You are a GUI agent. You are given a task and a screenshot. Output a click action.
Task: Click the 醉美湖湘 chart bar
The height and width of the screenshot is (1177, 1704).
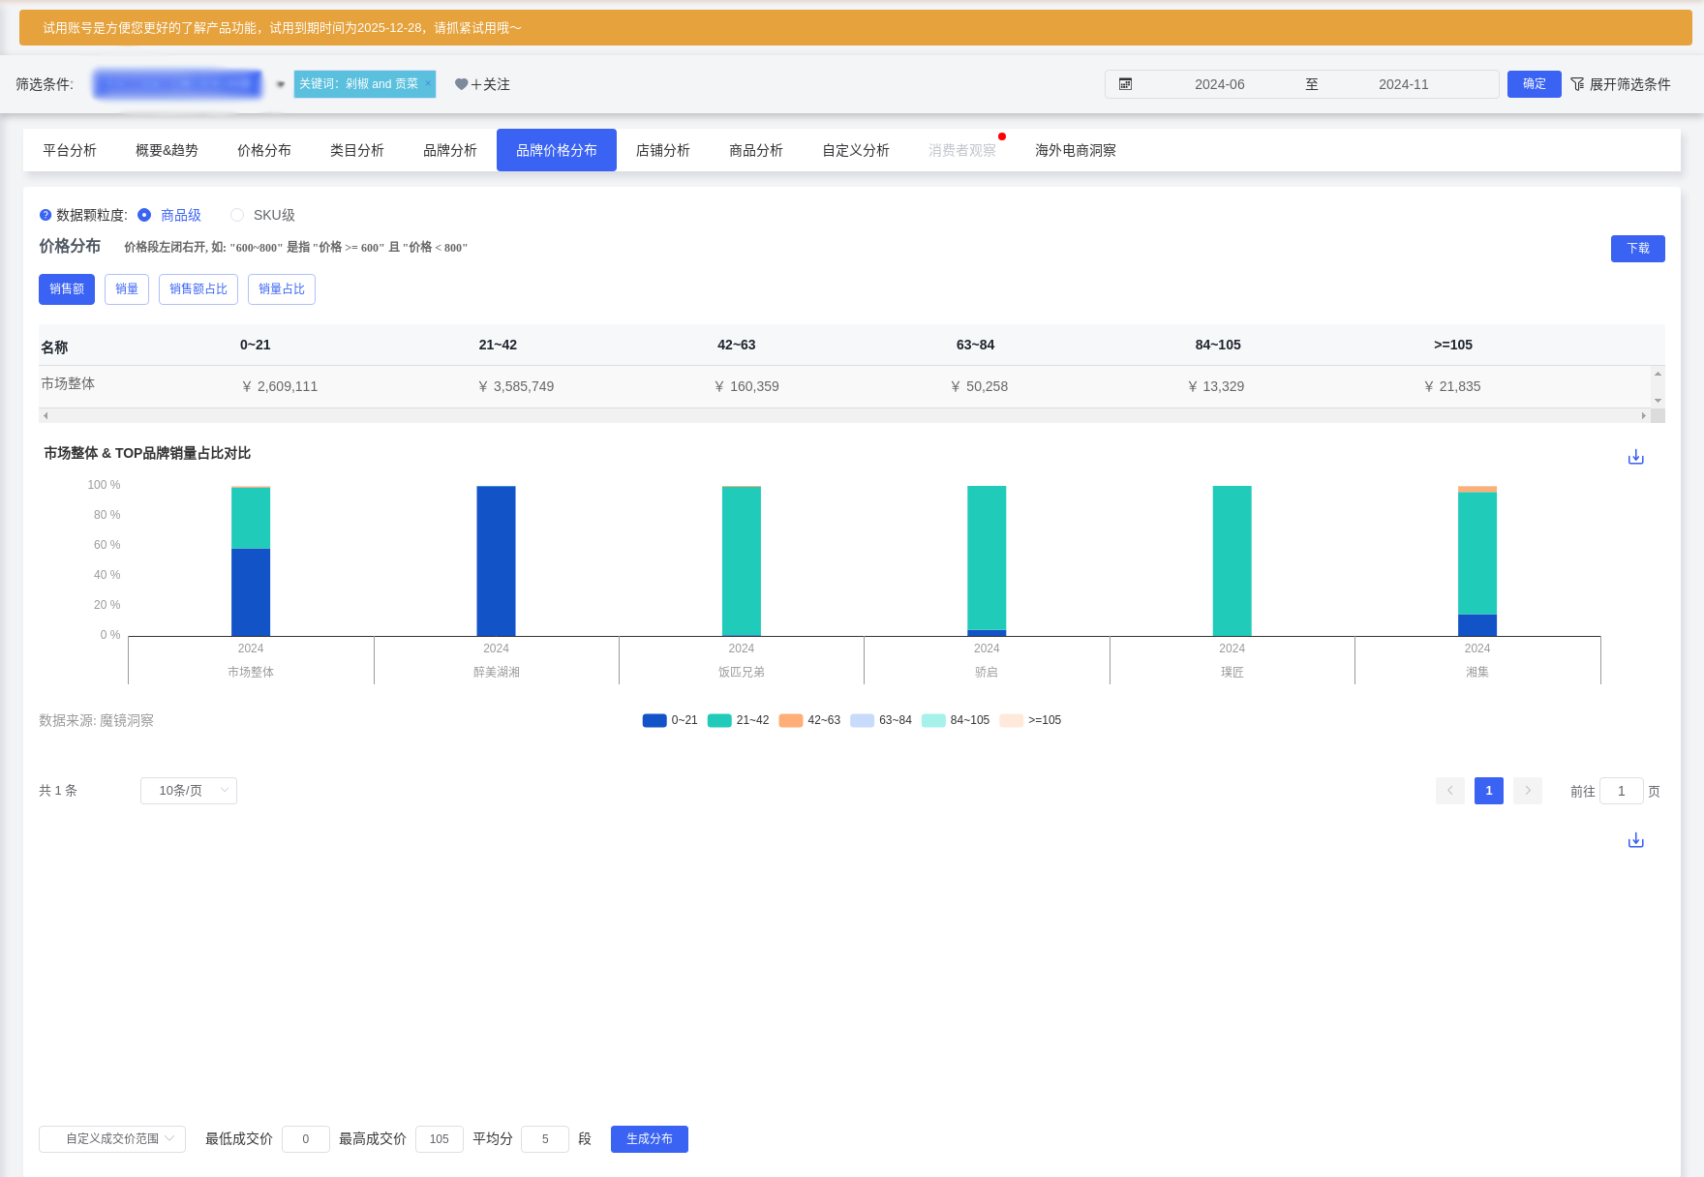(x=496, y=561)
